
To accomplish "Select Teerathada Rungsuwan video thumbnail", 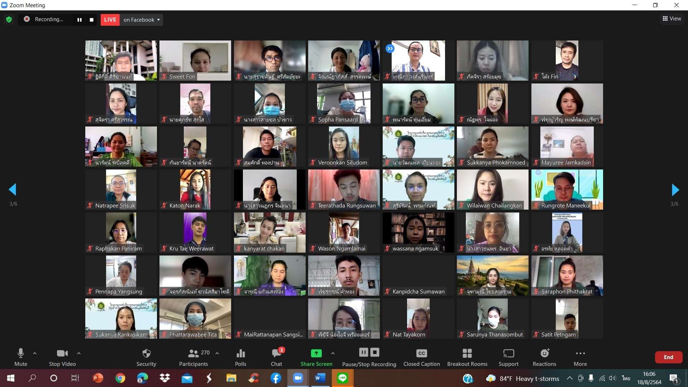I will (344, 190).
